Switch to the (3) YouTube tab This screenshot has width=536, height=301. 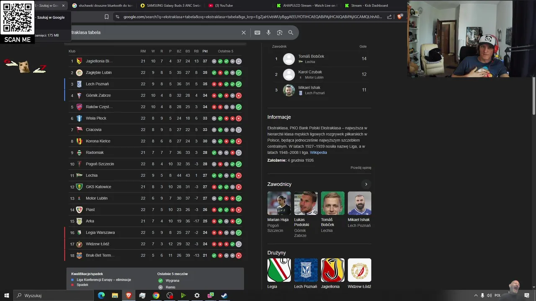tap(239, 5)
